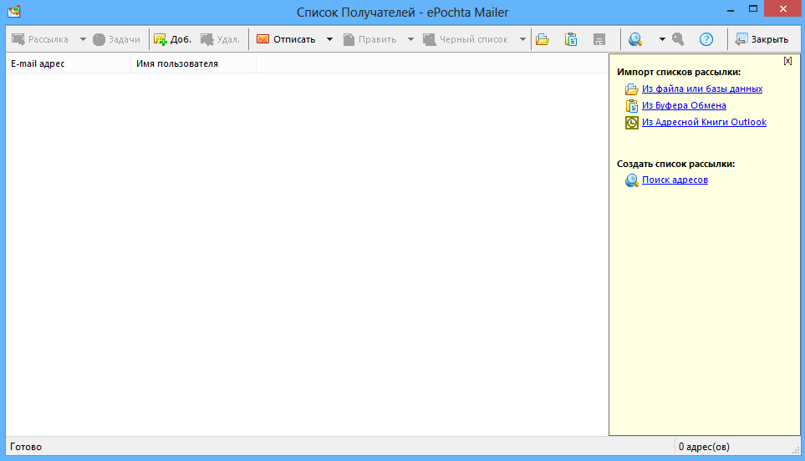Open the Задачи toolbar button
Screen dimensions: 805x461
pos(116,39)
